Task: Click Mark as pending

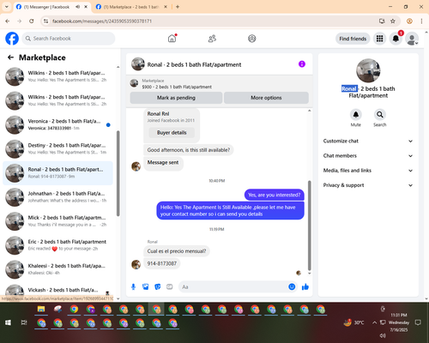Action: 176,98
